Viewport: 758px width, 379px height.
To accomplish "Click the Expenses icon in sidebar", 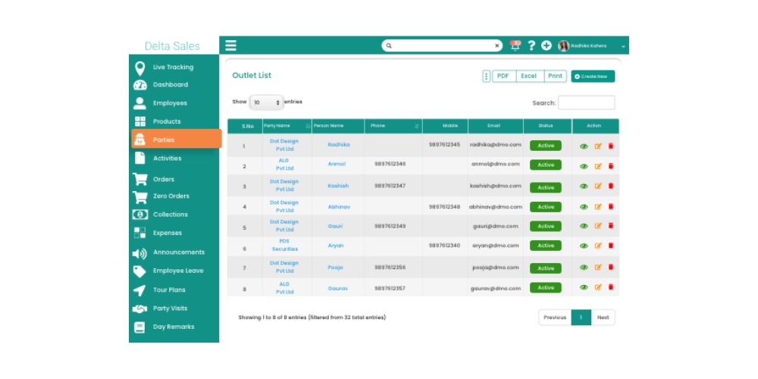I will [x=139, y=233].
